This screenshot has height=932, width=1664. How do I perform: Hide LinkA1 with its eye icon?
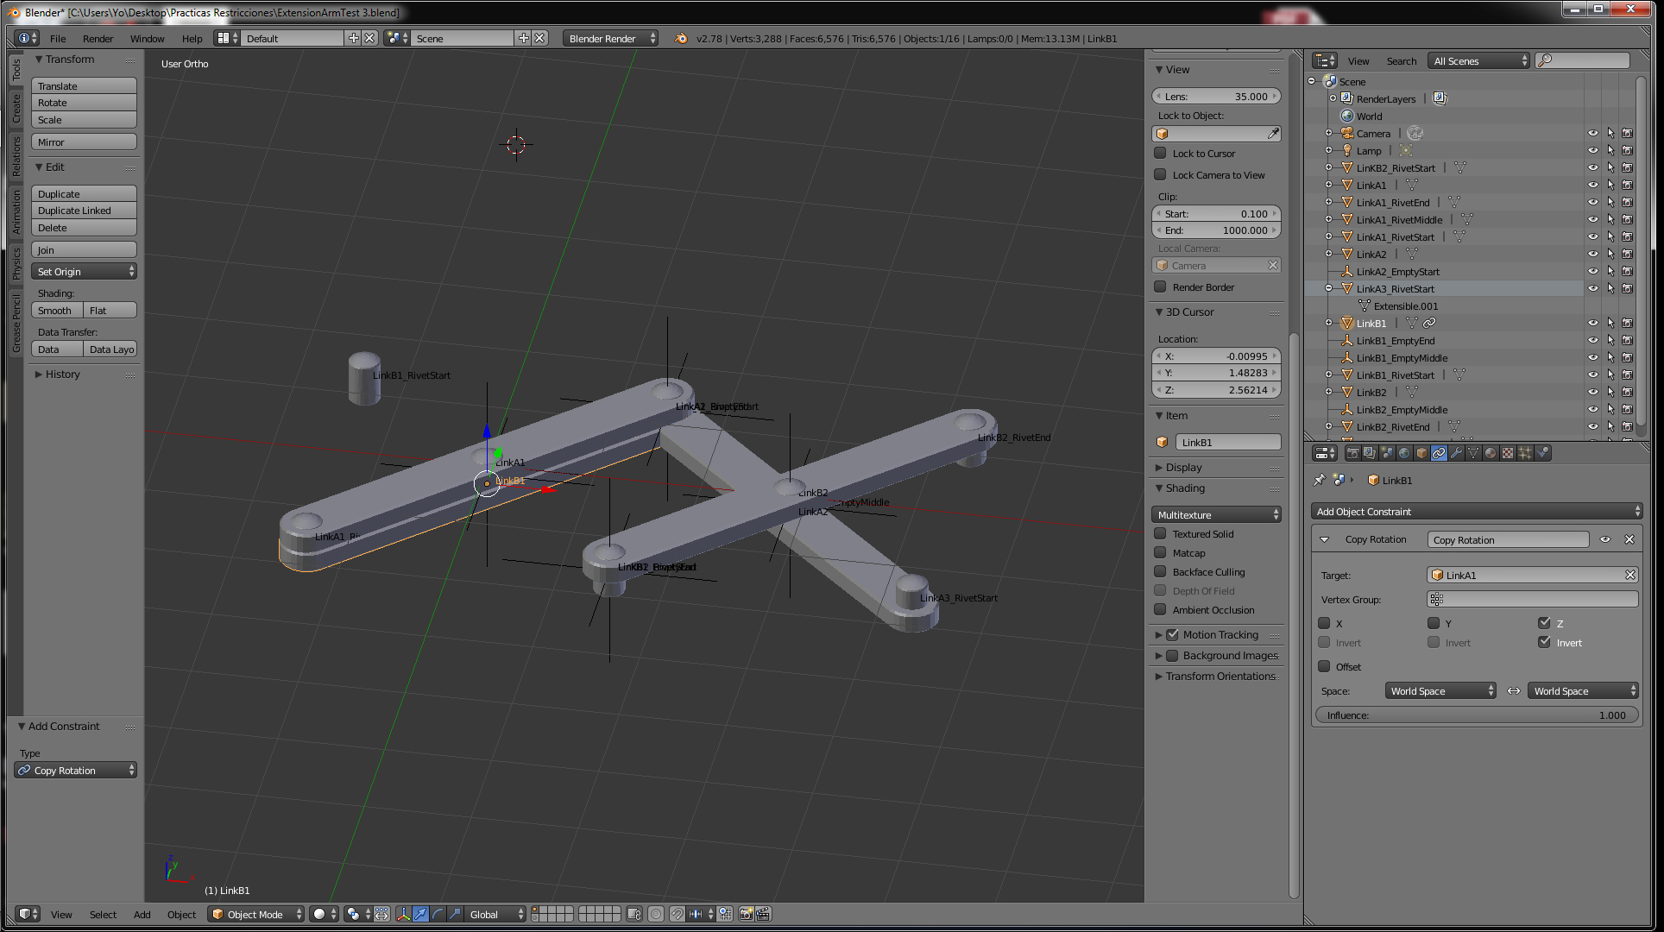point(1593,186)
